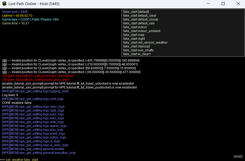Viewport: 245px width, 161px height.
Task: Click red error 'EA_settings/enable_animations' line
Action: [x=38, y=76]
